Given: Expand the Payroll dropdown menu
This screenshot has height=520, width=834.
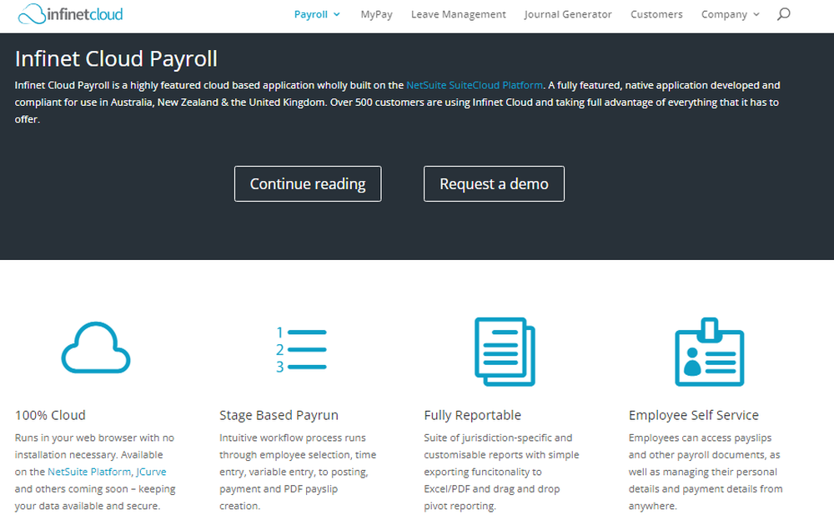Looking at the screenshot, I should pyautogui.click(x=311, y=14).
